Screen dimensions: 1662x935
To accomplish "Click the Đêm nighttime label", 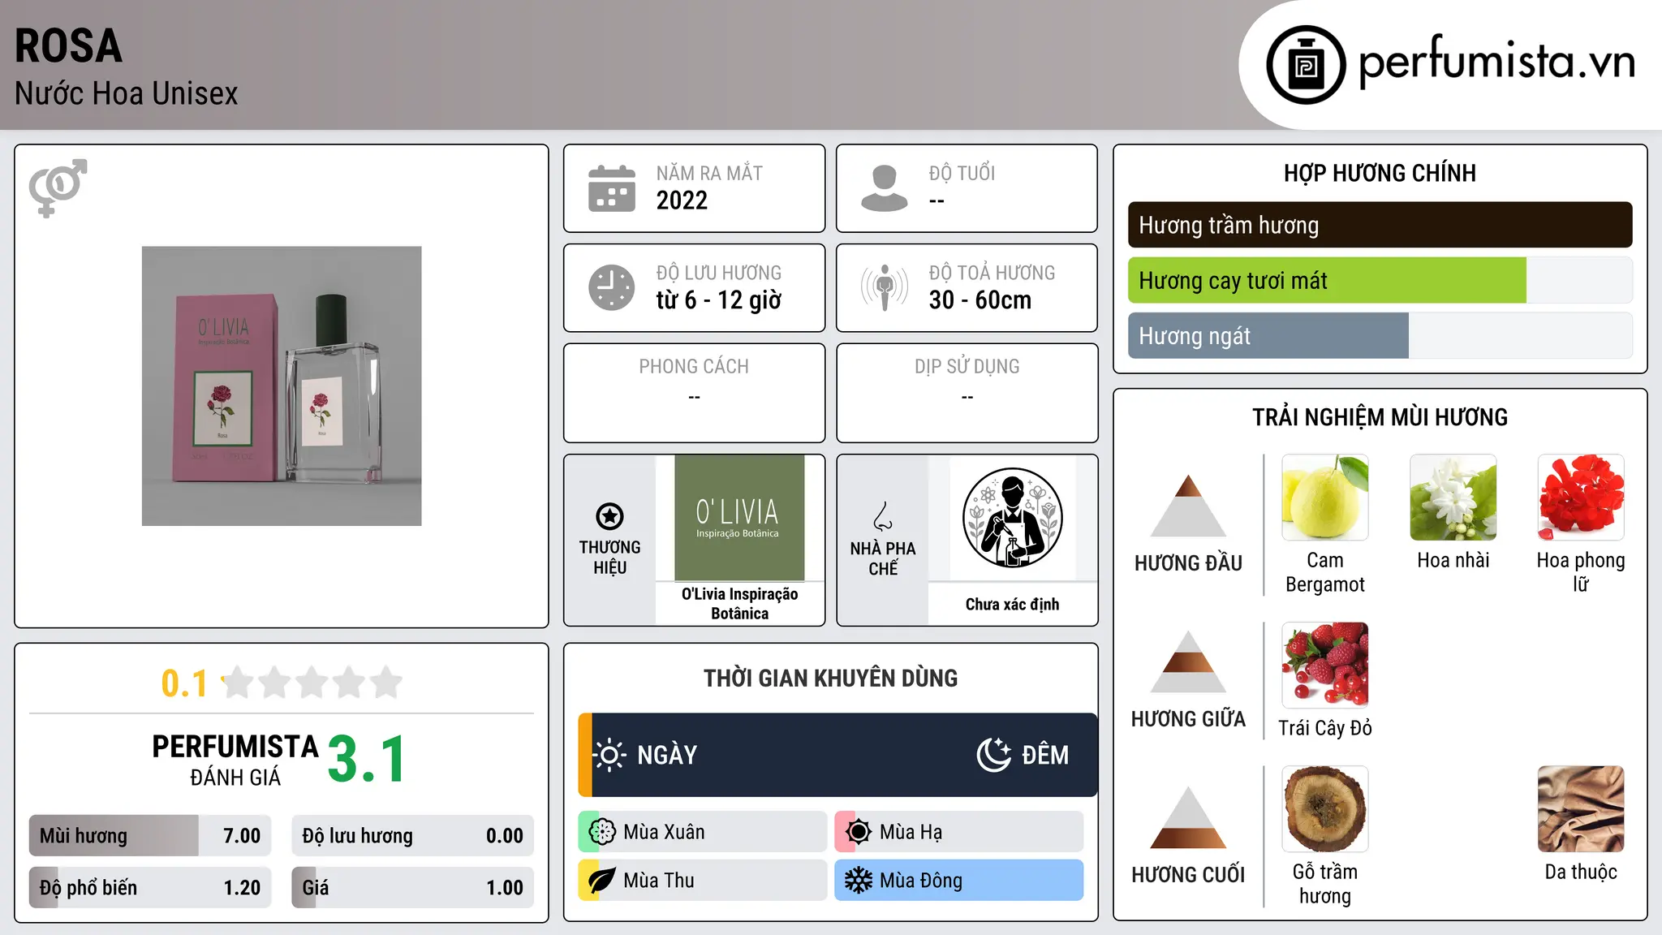I will 1045,755.
